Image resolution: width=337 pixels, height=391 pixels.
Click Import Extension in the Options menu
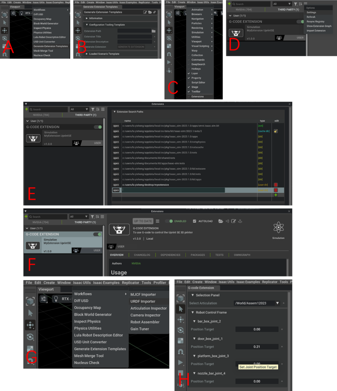click(316, 31)
